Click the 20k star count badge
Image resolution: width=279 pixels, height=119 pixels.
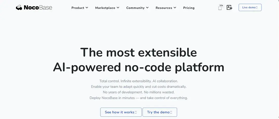[x=221, y=5]
